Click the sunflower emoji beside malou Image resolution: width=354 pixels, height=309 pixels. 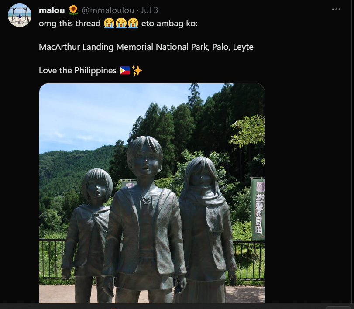pos(73,10)
